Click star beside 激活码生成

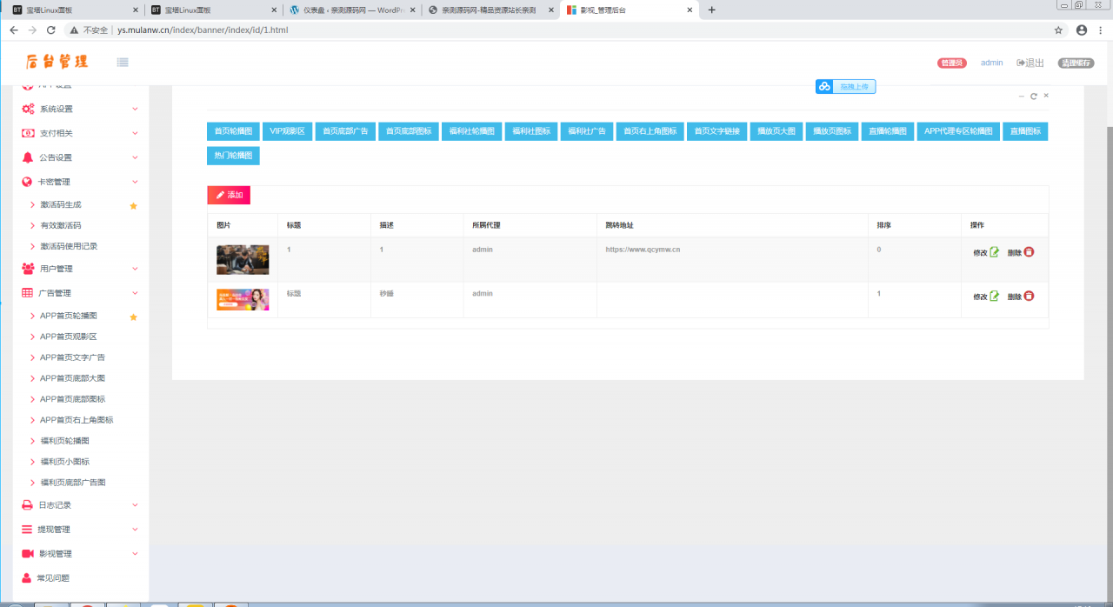pyautogui.click(x=133, y=206)
